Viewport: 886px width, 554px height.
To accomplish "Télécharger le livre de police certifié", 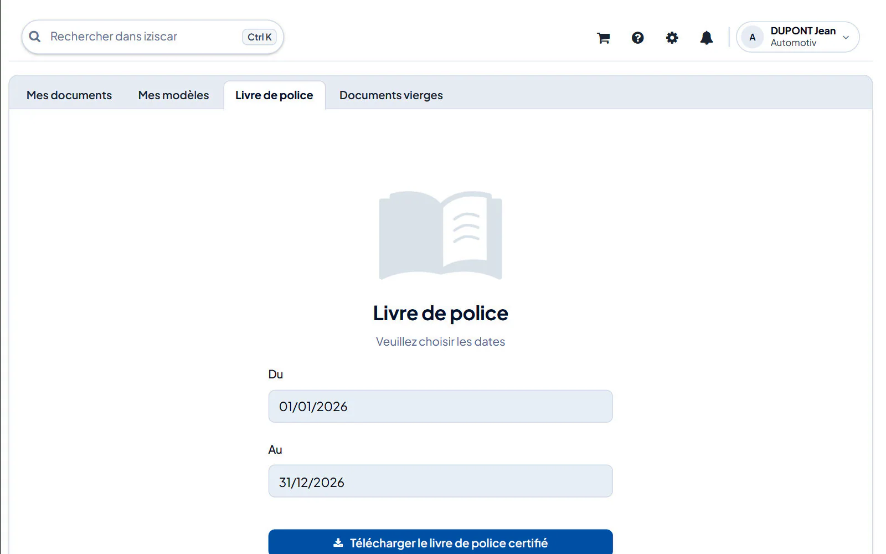I will pos(440,542).
